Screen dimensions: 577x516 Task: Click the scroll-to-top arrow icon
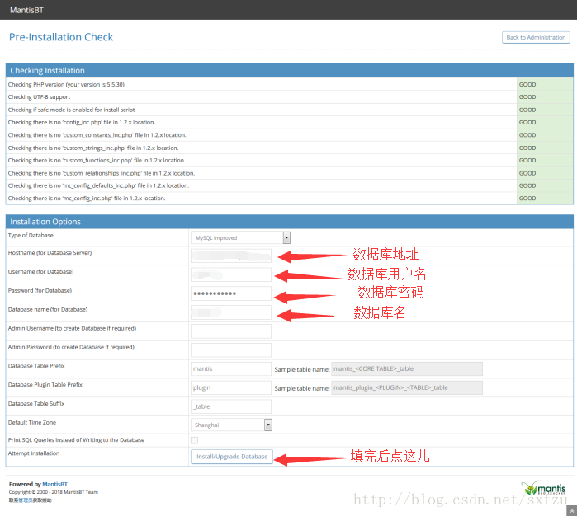pos(572,511)
